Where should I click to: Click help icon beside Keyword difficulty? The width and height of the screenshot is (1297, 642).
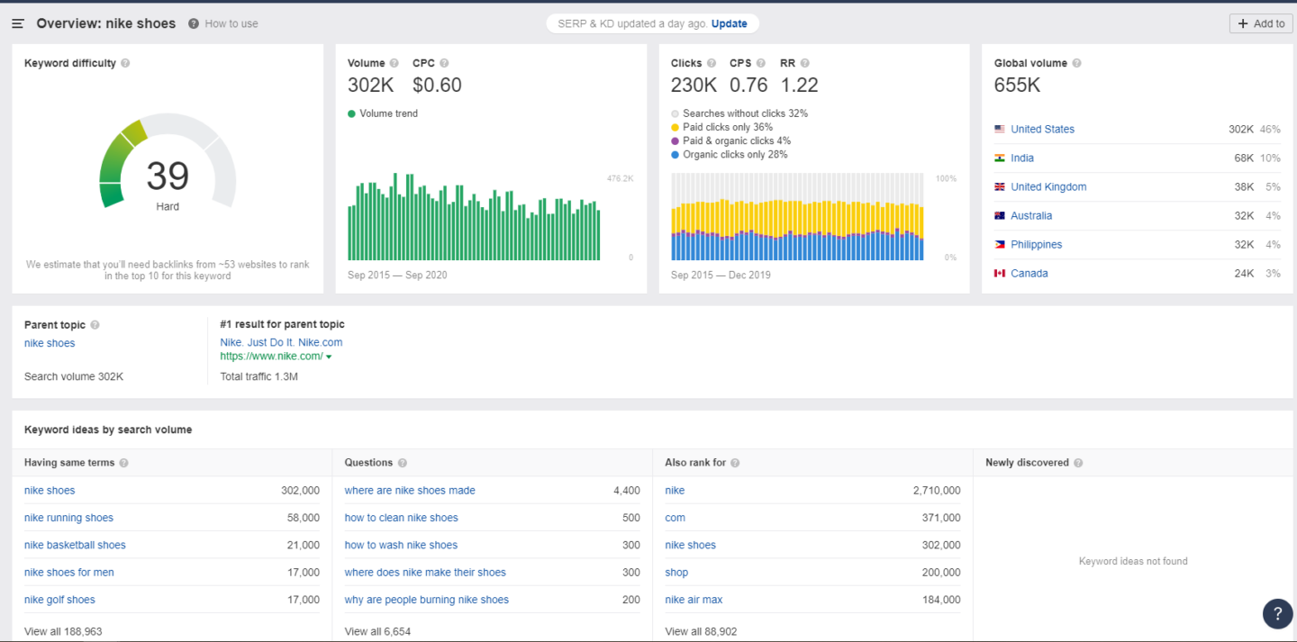click(125, 63)
